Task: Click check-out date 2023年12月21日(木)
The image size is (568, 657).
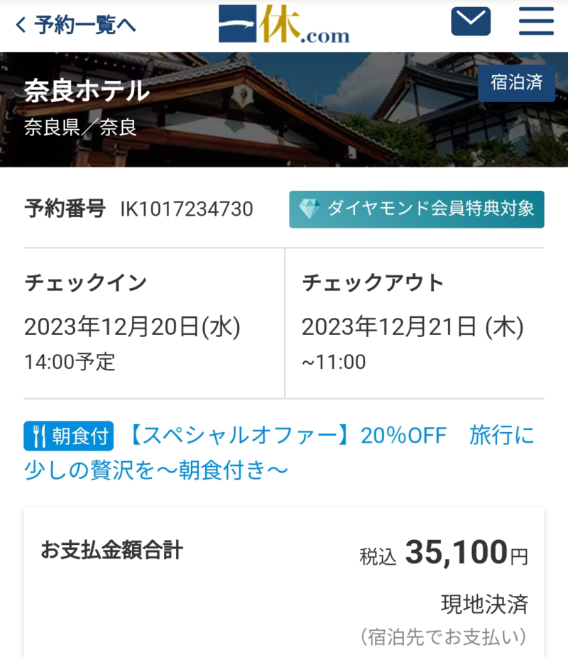Action: 412,327
